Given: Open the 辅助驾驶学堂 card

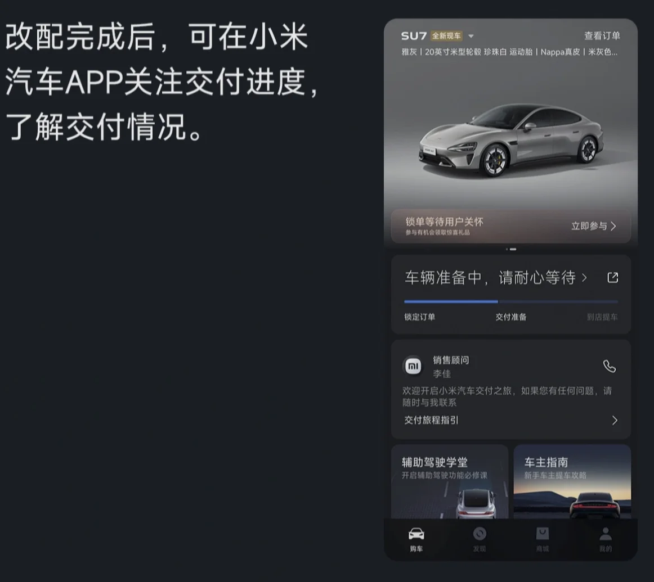Looking at the screenshot, I should (x=450, y=481).
